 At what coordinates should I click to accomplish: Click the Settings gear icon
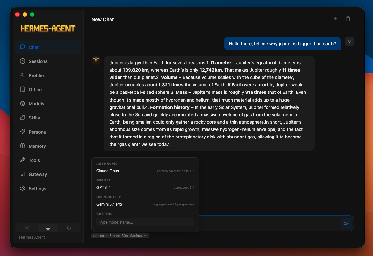23,188
